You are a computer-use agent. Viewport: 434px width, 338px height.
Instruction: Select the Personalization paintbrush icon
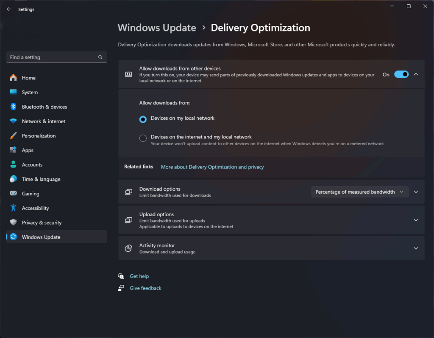pos(14,135)
